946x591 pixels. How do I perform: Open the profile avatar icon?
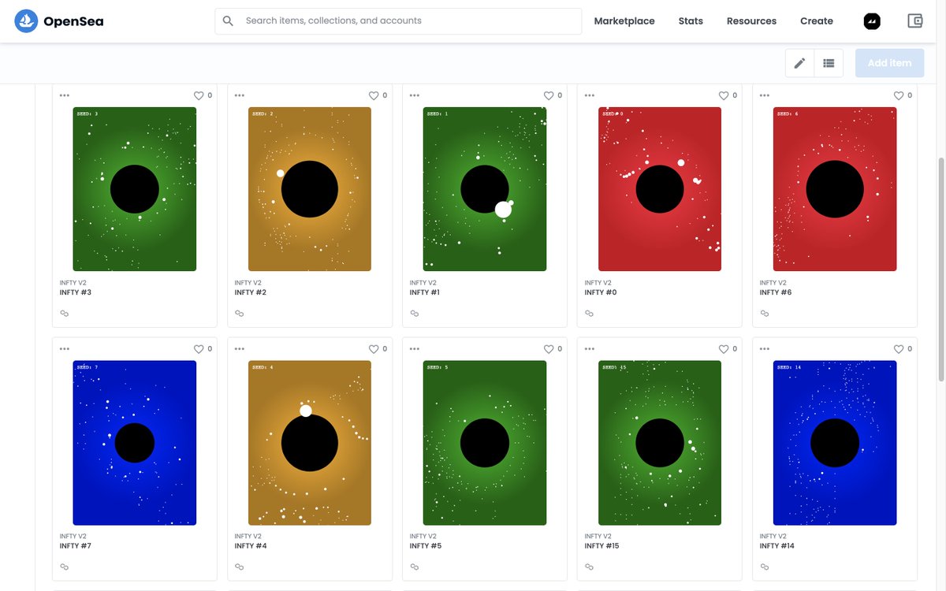click(x=872, y=21)
